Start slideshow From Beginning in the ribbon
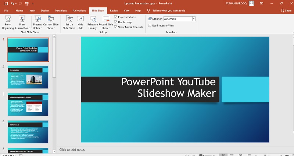294x156 pixels. pos(8,22)
